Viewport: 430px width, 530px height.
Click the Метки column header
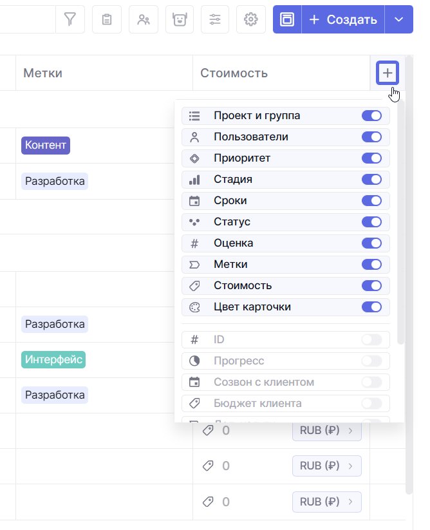43,73
